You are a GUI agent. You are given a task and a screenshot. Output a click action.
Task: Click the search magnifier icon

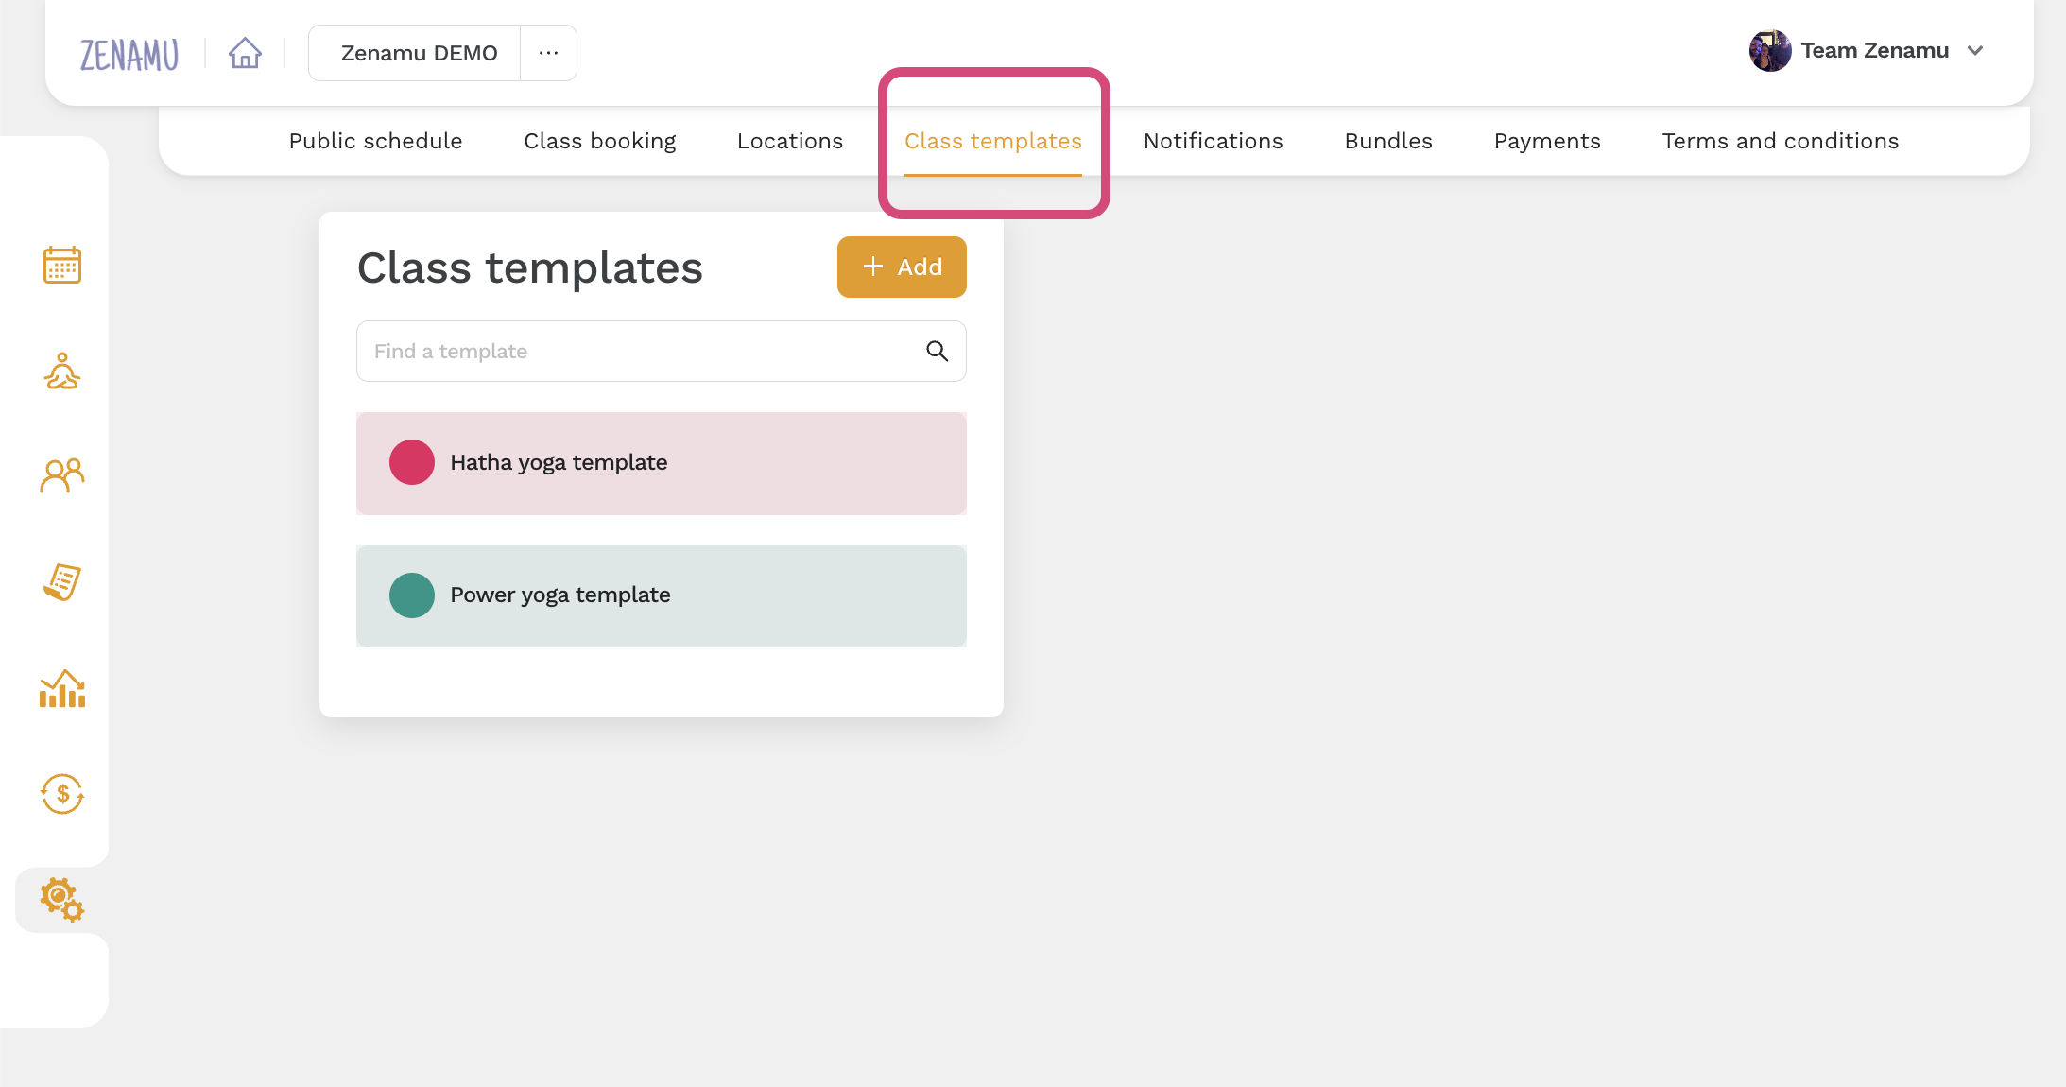[937, 352]
